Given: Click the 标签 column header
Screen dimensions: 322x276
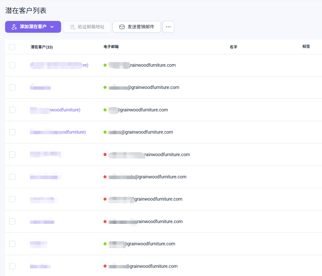Looking at the screenshot, I should 306,47.
